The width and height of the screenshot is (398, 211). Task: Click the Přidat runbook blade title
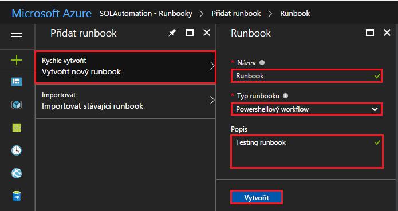(x=84, y=33)
